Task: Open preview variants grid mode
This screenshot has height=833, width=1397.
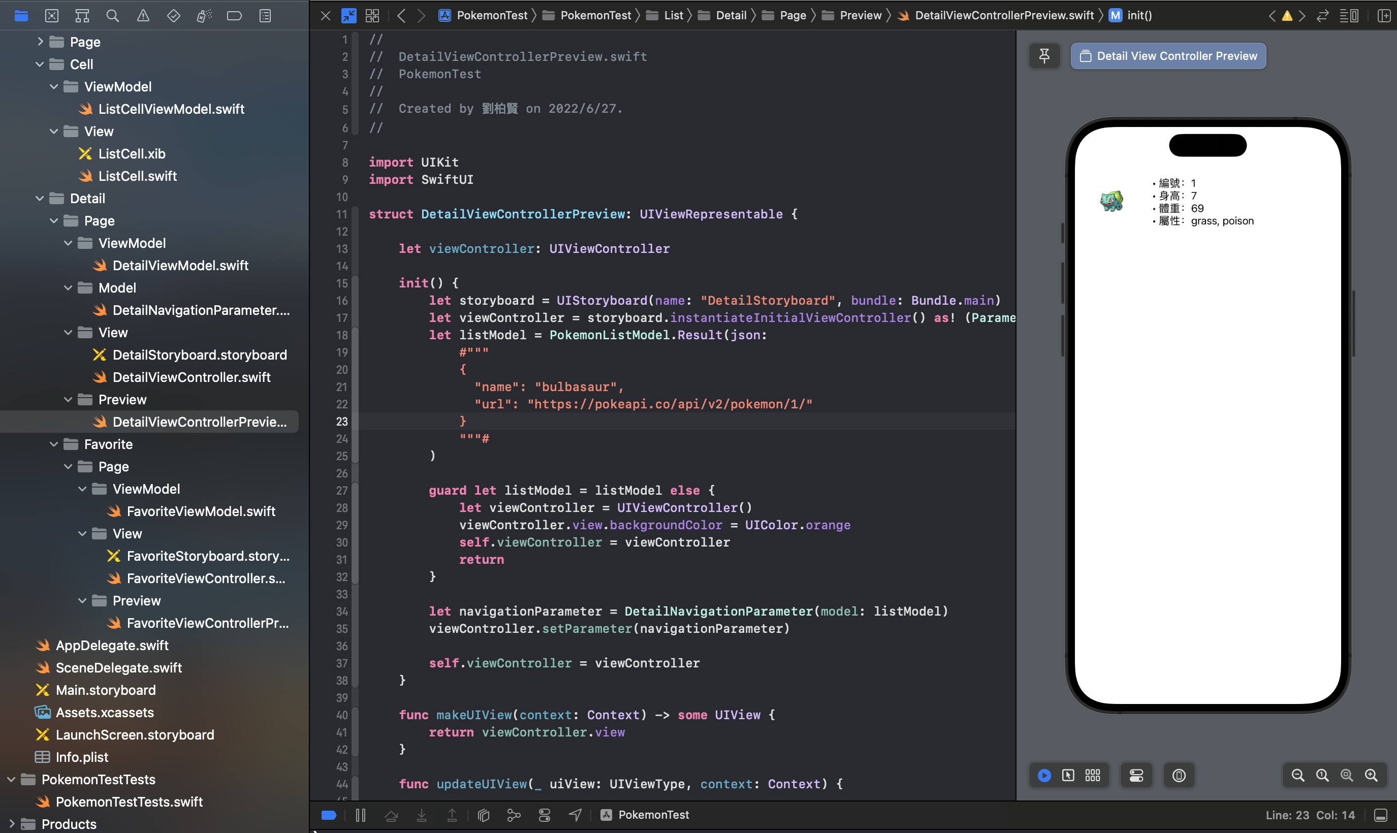Action: point(1092,775)
